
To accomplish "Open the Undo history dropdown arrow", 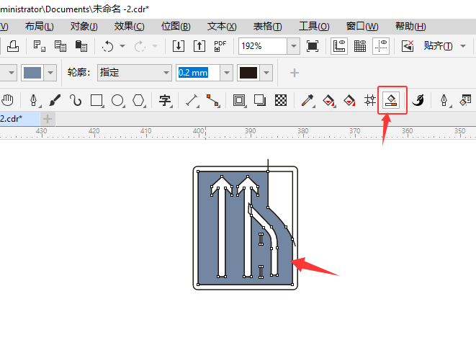I will (x=122, y=46).
